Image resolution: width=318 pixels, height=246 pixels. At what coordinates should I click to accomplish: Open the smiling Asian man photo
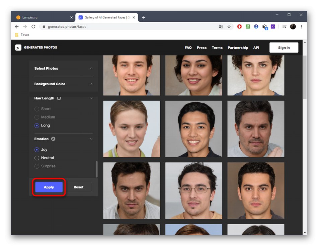click(x=194, y=129)
